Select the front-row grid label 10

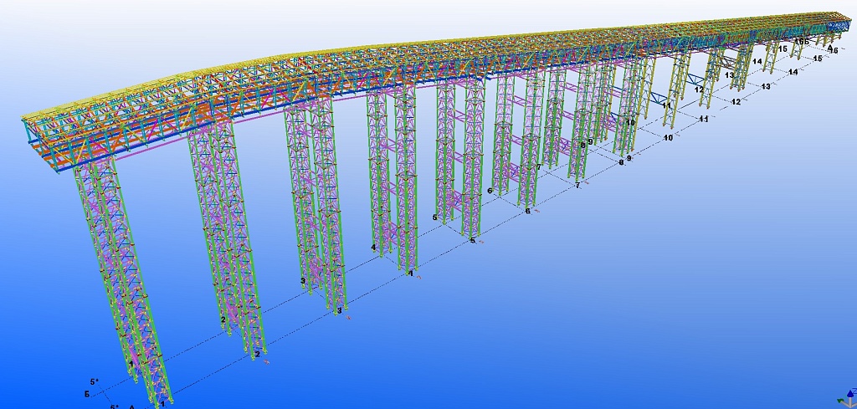point(668,137)
